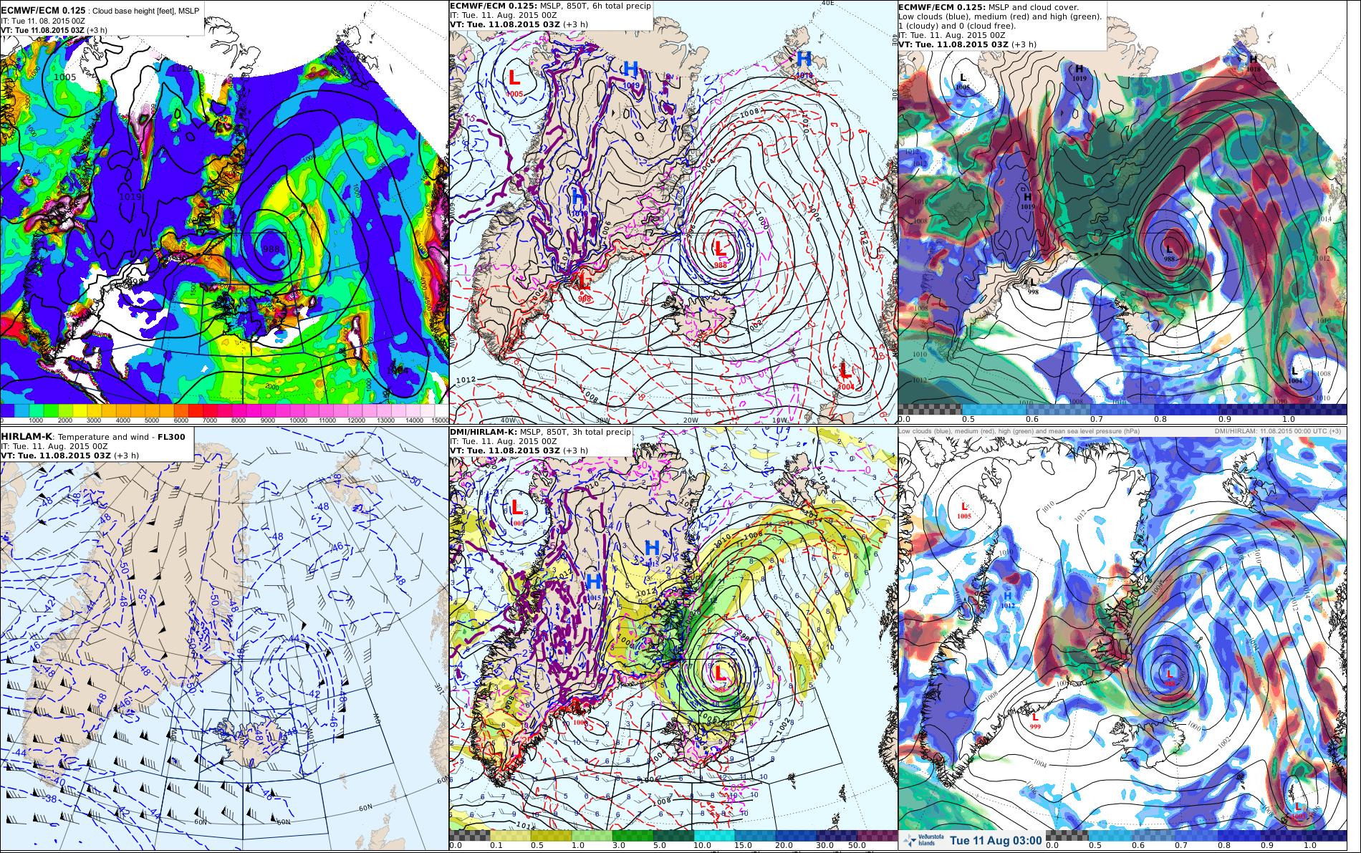Click blue H 1012 in DMI/HIRLAM cloud map
1361x853 pixels.
pyautogui.click(x=1008, y=599)
